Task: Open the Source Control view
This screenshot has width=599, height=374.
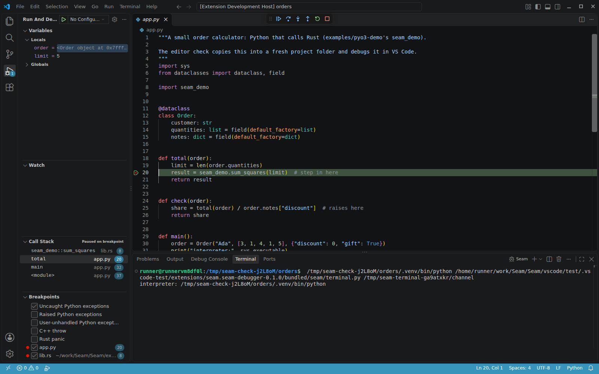Action: tap(10, 54)
